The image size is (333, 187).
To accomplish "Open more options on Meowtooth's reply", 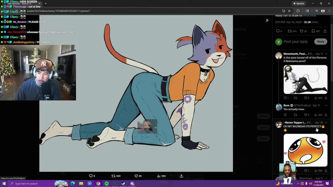I will (x=326, y=54).
